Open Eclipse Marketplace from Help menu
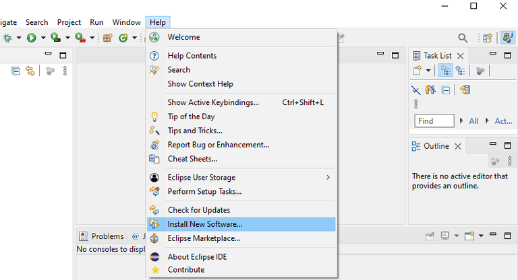This screenshot has width=518, height=280. pos(204,238)
